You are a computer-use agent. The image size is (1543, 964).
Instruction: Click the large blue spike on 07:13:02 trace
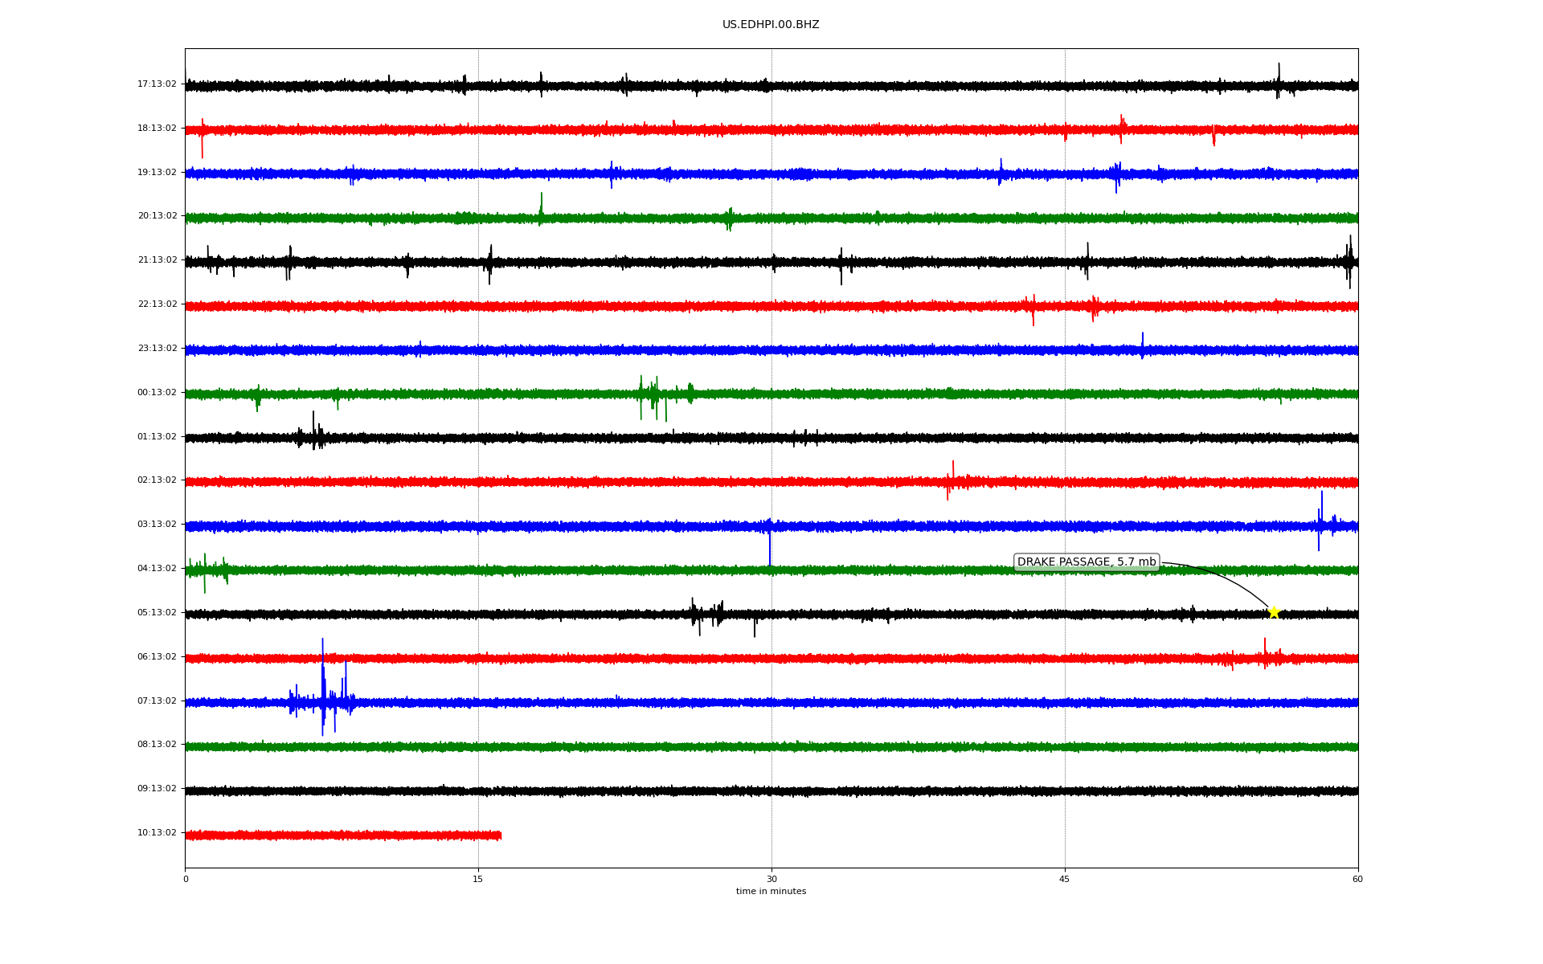tap(323, 687)
